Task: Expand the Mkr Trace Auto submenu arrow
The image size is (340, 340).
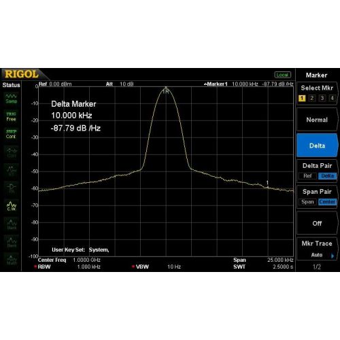Action: (333, 256)
